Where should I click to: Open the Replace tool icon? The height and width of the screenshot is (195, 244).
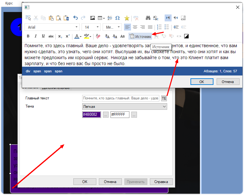point(156,18)
